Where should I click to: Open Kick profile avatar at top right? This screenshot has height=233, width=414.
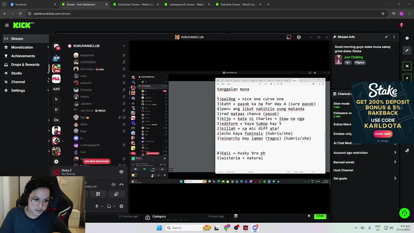(402, 25)
